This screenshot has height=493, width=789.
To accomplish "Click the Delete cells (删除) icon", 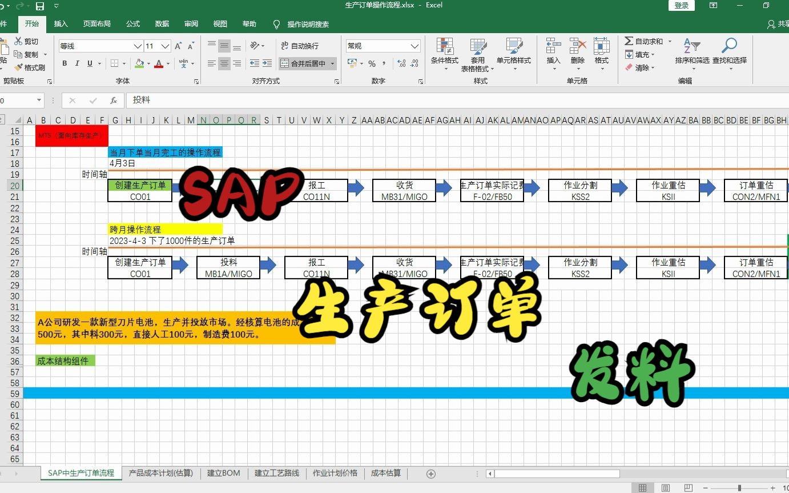I will (x=578, y=46).
